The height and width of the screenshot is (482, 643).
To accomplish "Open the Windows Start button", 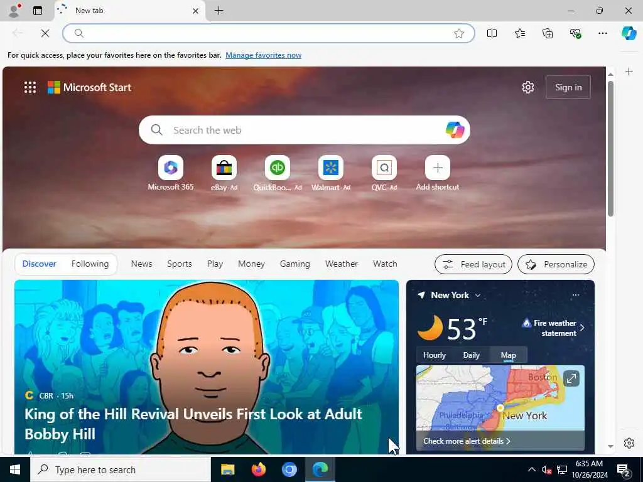I will (15, 469).
